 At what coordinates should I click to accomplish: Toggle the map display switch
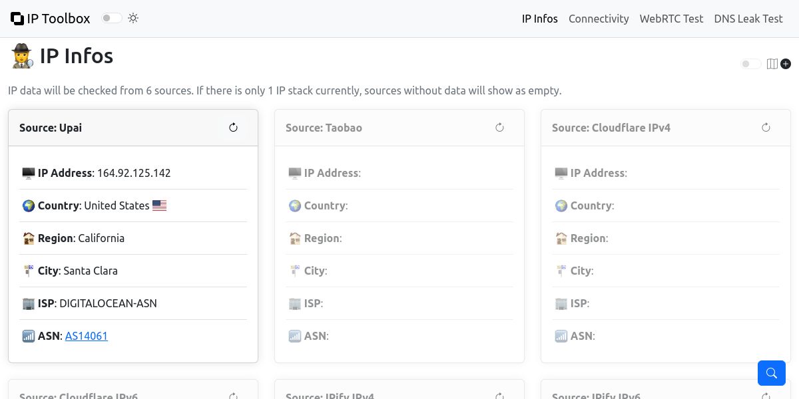pos(750,64)
